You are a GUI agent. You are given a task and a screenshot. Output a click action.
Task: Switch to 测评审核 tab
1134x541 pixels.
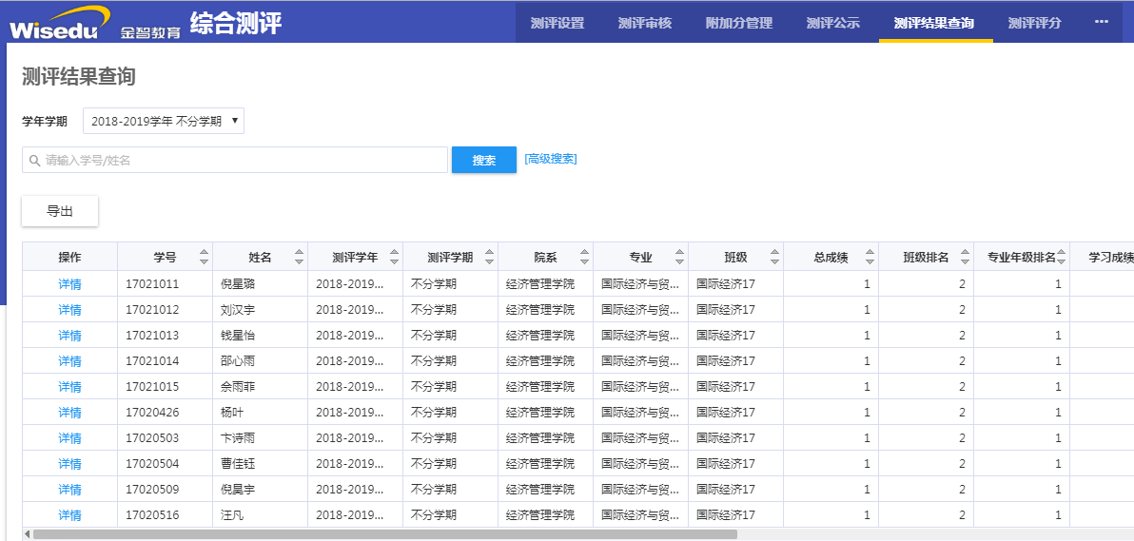coord(644,23)
